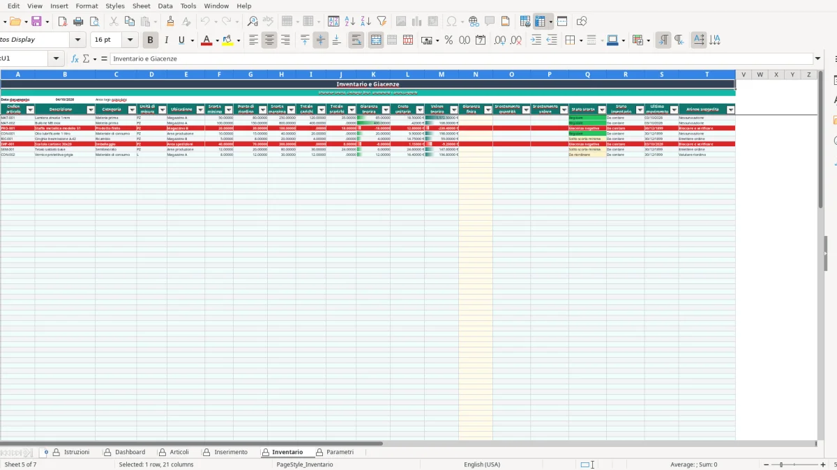Toggle Underline formatting
The image size is (837, 470).
point(182,40)
